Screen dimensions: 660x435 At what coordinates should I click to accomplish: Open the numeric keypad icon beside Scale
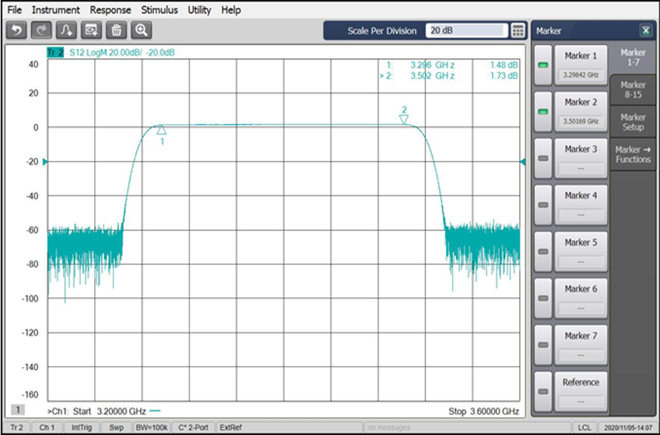tap(519, 31)
